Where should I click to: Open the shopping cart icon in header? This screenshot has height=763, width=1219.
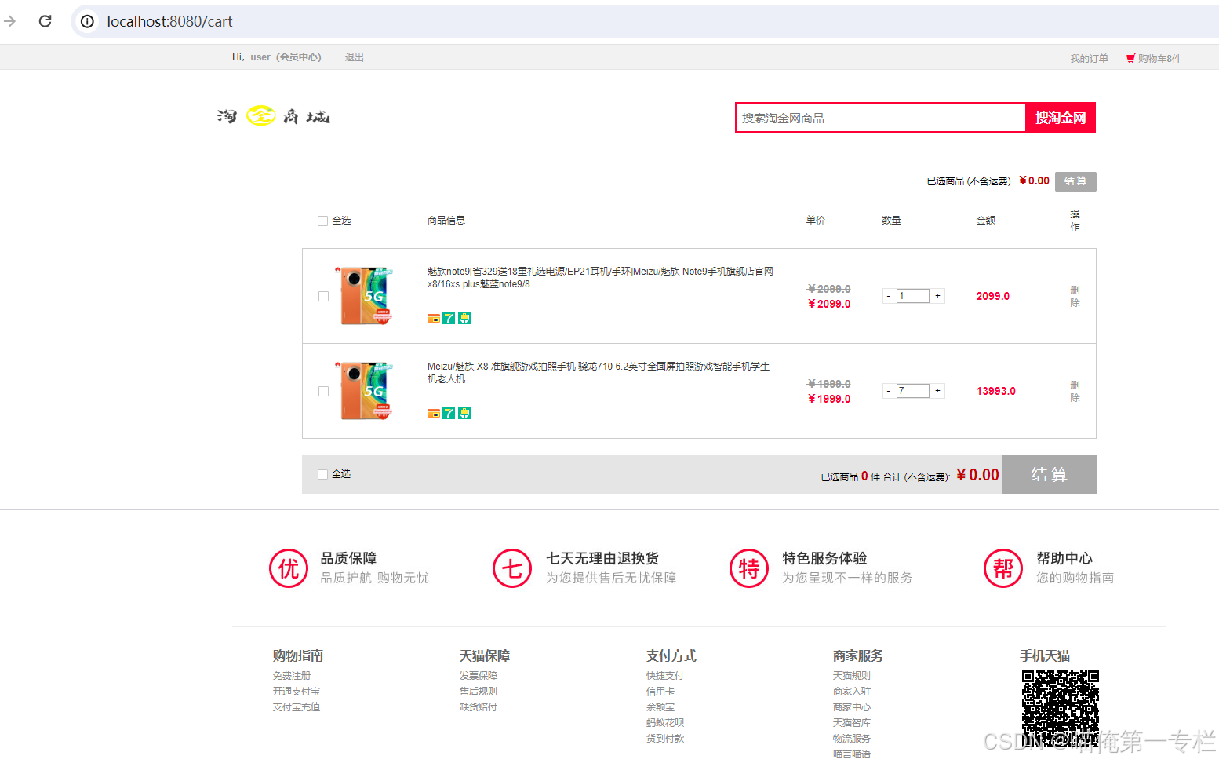pyautogui.click(x=1130, y=58)
